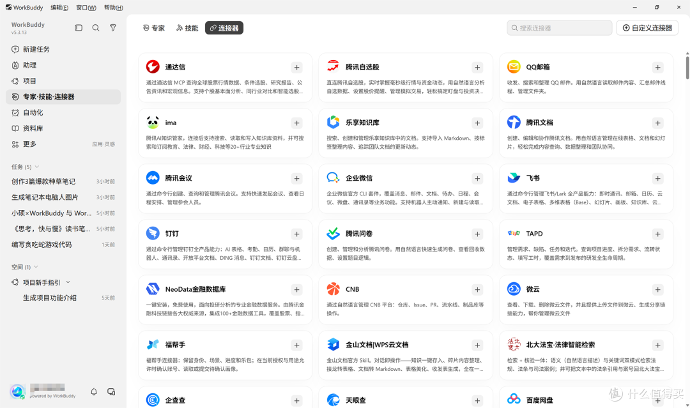
Task: Click the 腾讯文档 logo icon
Action: click(514, 122)
